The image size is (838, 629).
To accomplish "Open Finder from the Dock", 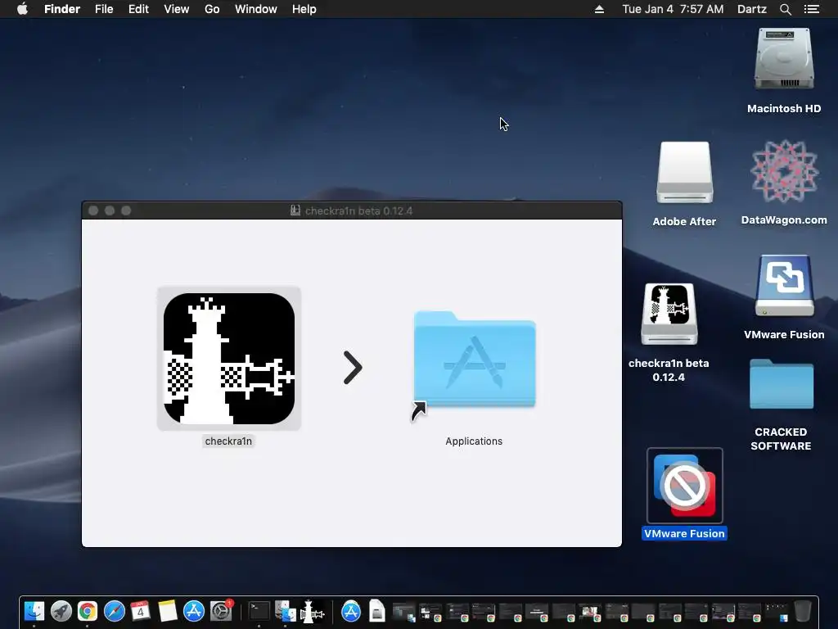I will click(x=34, y=611).
